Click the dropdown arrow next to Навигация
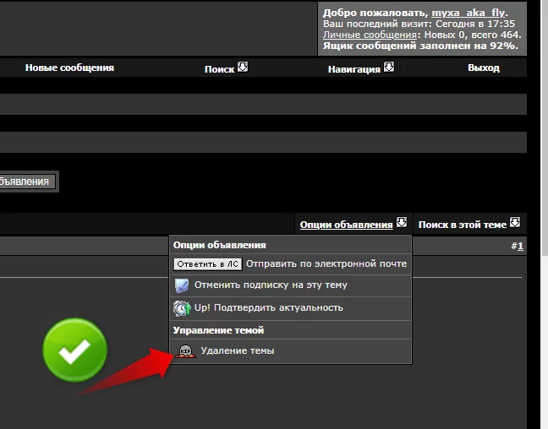 point(389,67)
